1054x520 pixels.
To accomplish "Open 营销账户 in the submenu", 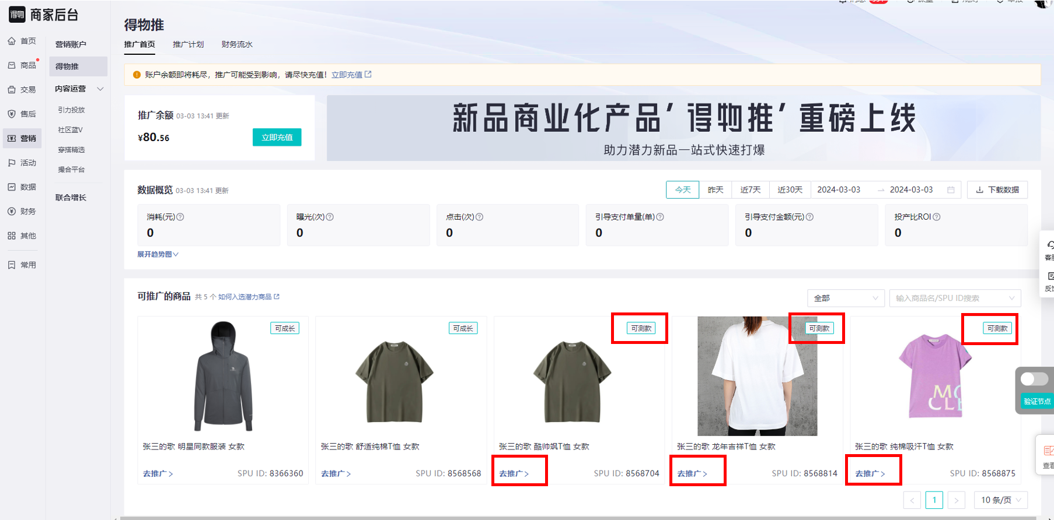I will coord(71,44).
